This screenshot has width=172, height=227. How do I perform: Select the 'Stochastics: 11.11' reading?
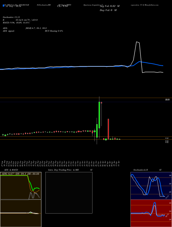pos(11,17)
